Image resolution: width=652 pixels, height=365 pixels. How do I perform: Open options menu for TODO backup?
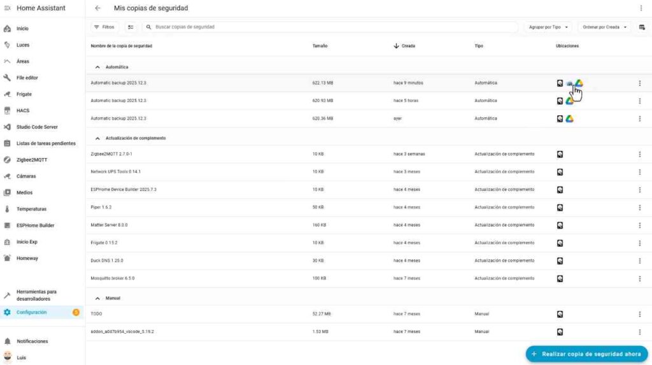point(639,314)
